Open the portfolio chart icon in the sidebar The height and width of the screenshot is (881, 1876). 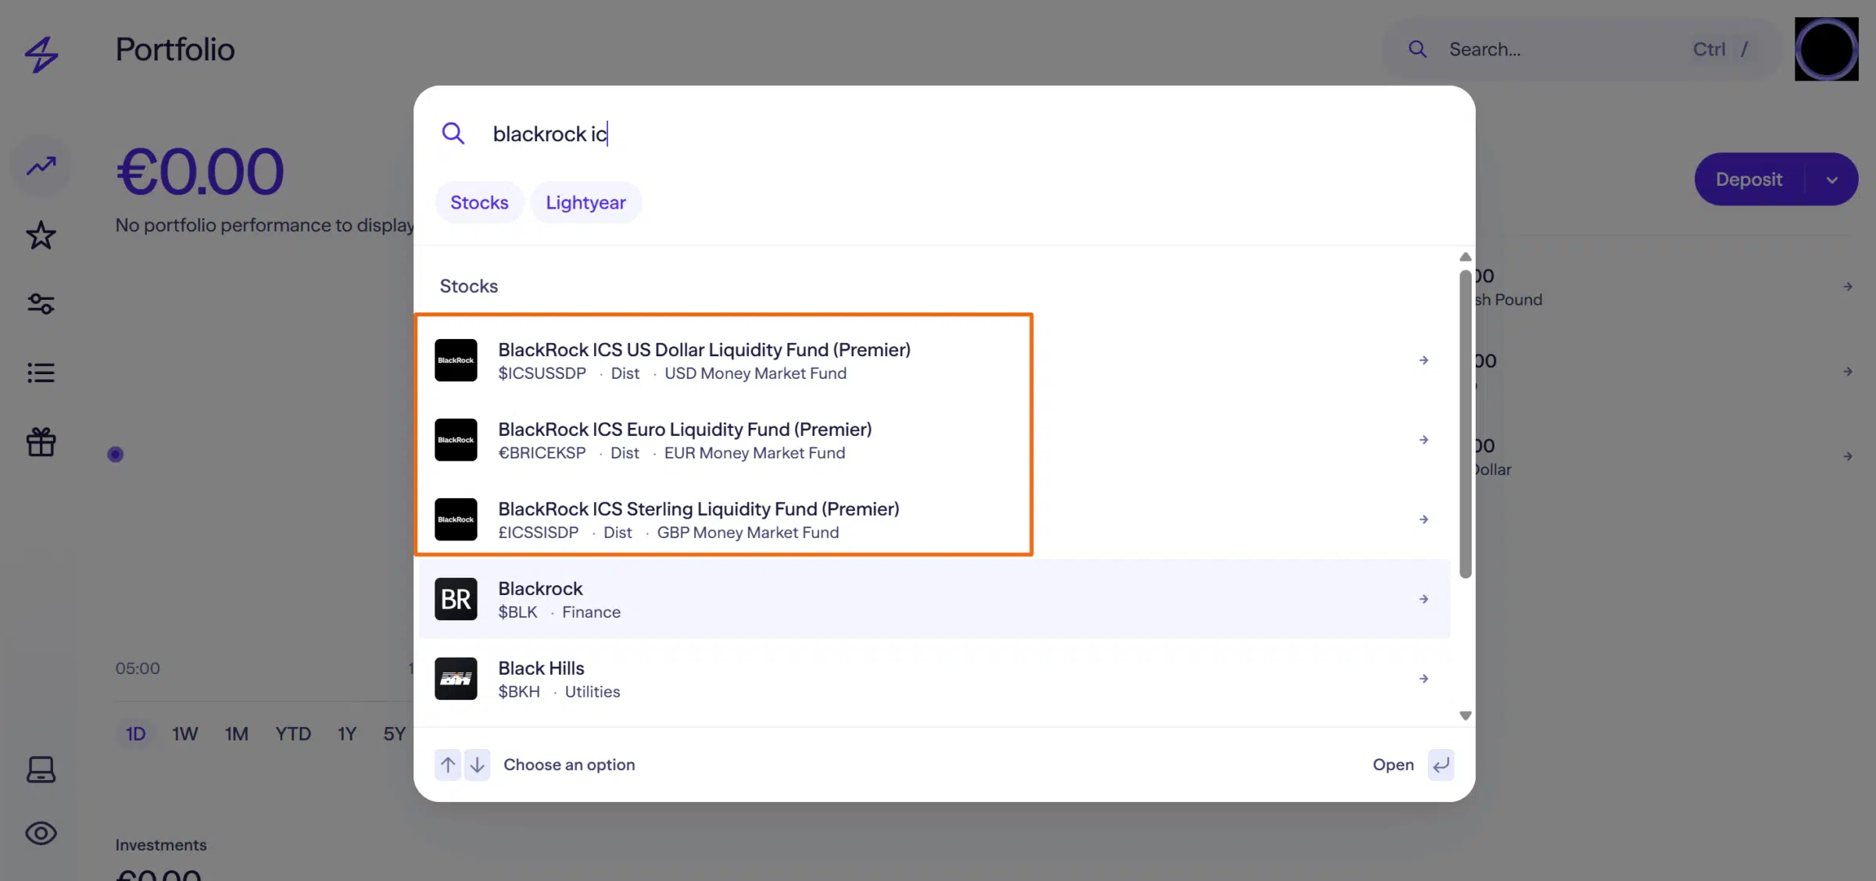click(x=41, y=166)
